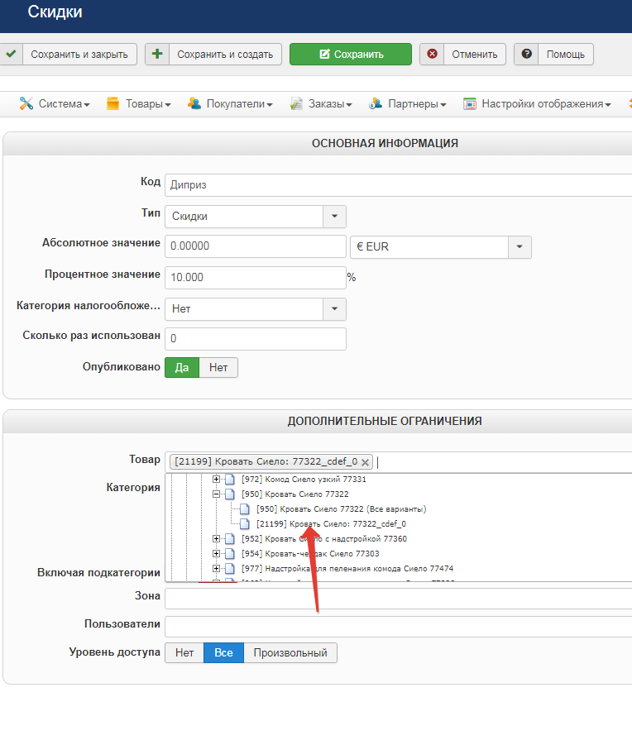This screenshot has width=632, height=740.
Task: Click the orange box icon beside Товары
Action: [x=113, y=103]
